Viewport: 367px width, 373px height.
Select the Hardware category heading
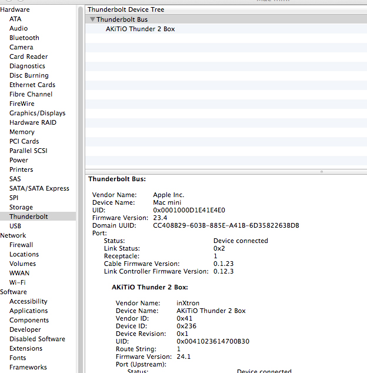click(x=15, y=9)
